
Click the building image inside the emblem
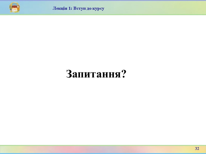coord(14,8)
